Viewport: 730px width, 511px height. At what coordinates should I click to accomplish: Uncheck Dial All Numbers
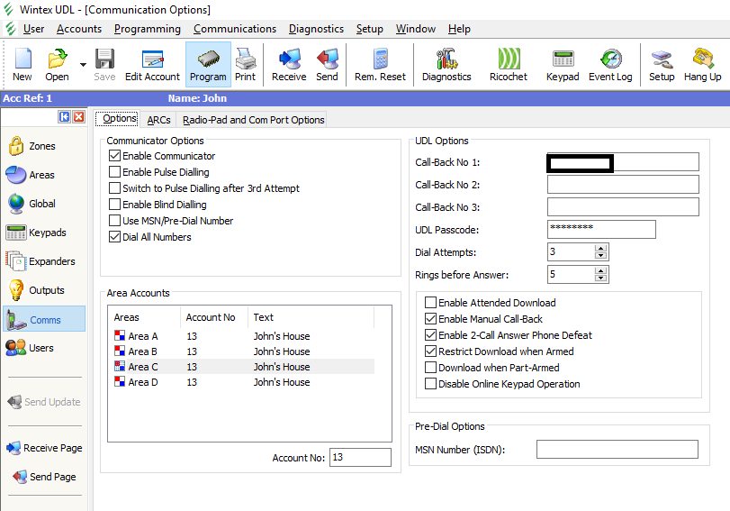click(x=114, y=237)
